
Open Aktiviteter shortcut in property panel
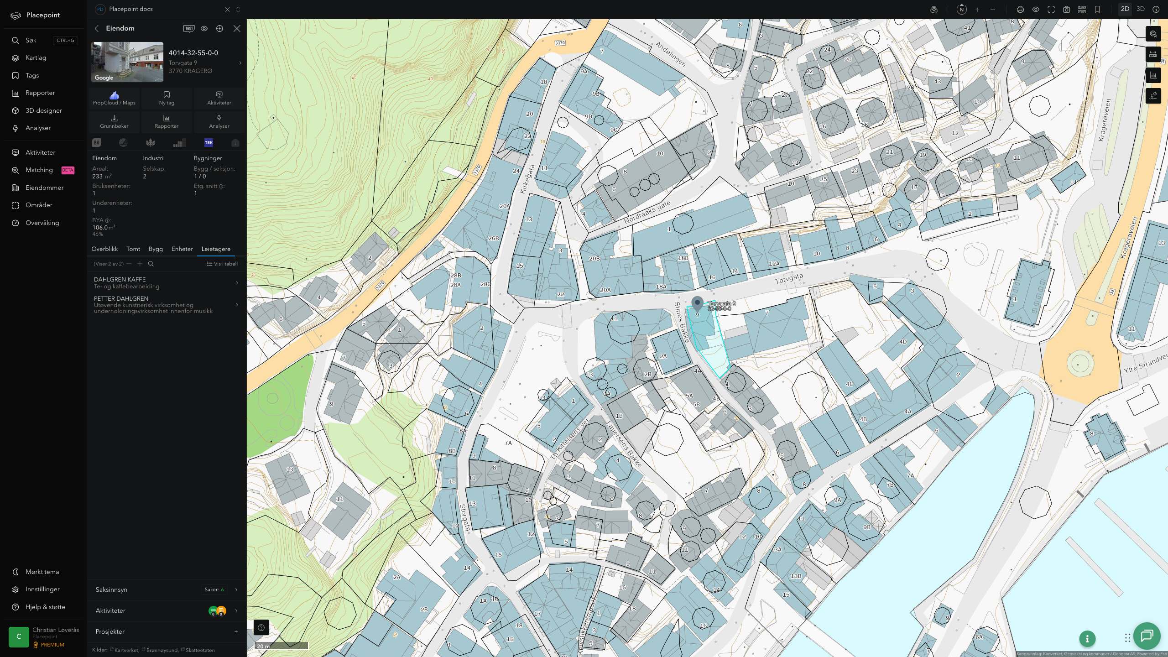219,98
